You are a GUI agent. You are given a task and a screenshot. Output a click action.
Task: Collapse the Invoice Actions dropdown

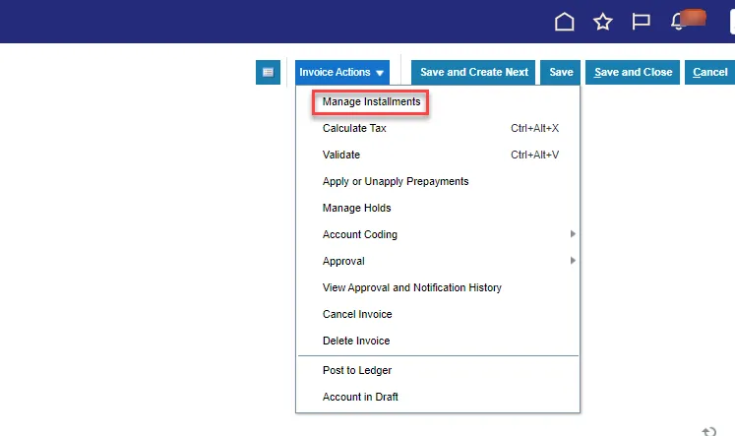(342, 72)
